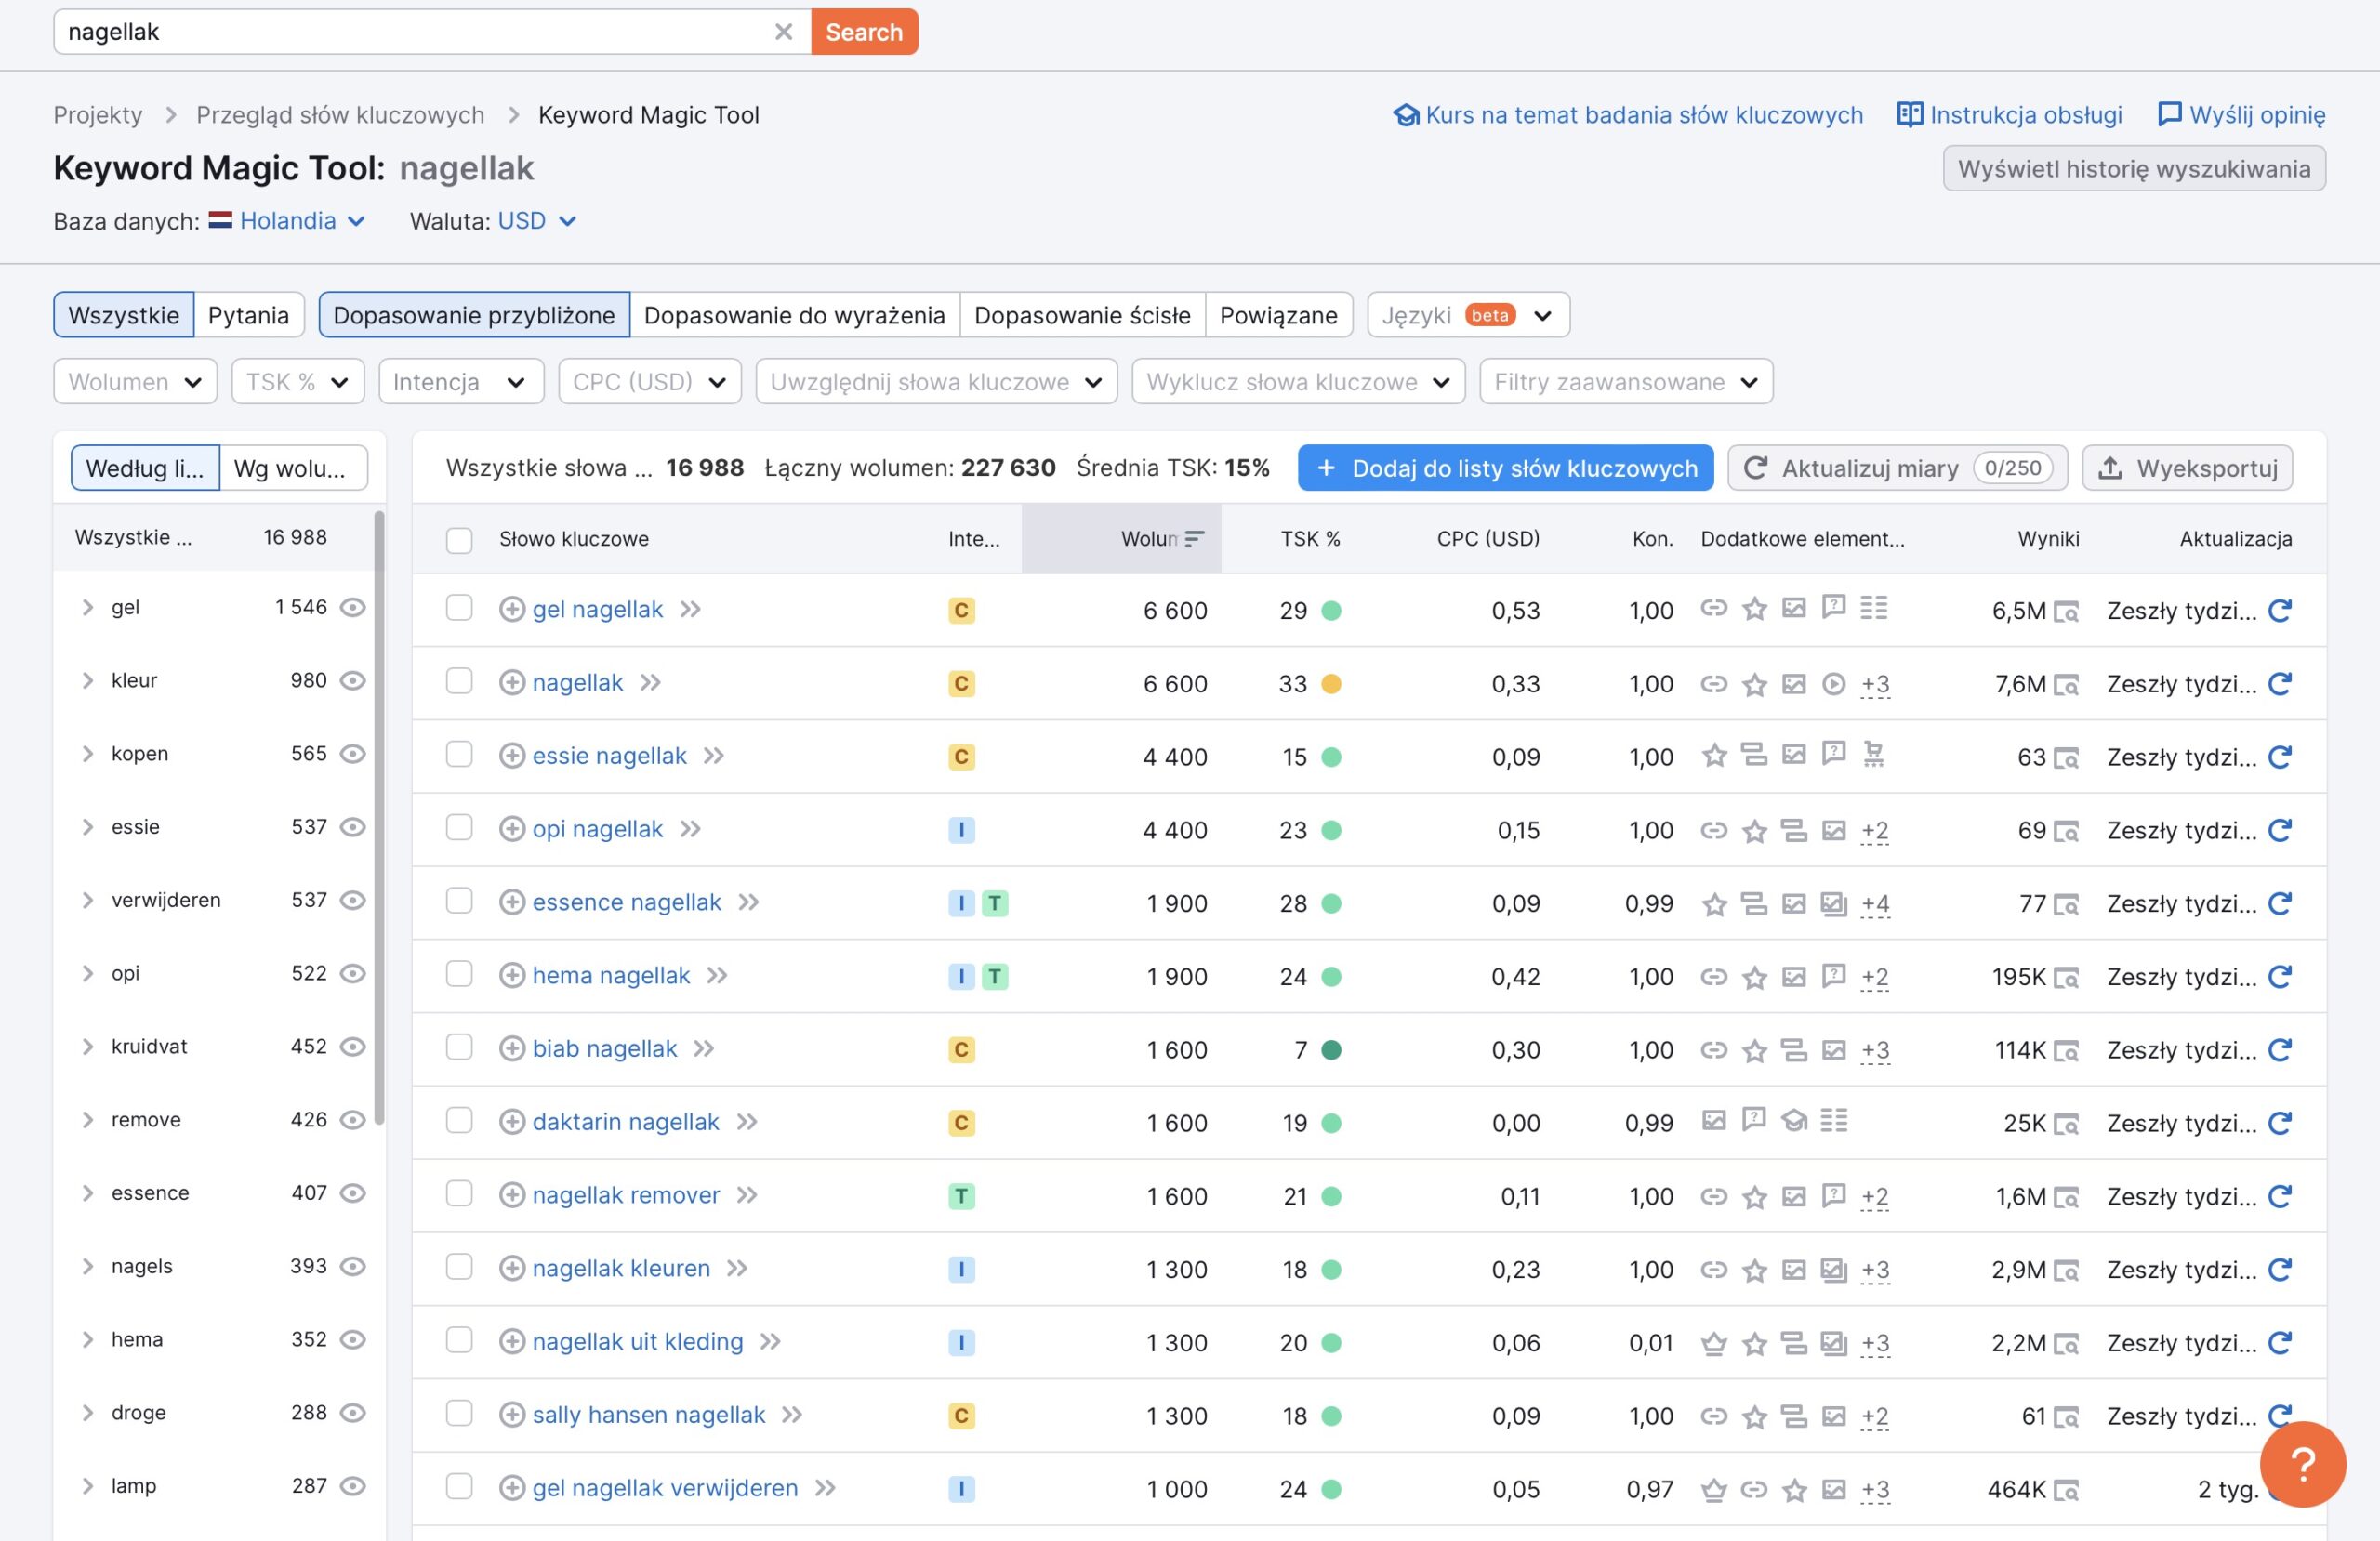Toggle eye icon for kopen group
This screenshot has width=2380, height=1541.
tap(353, 754)
